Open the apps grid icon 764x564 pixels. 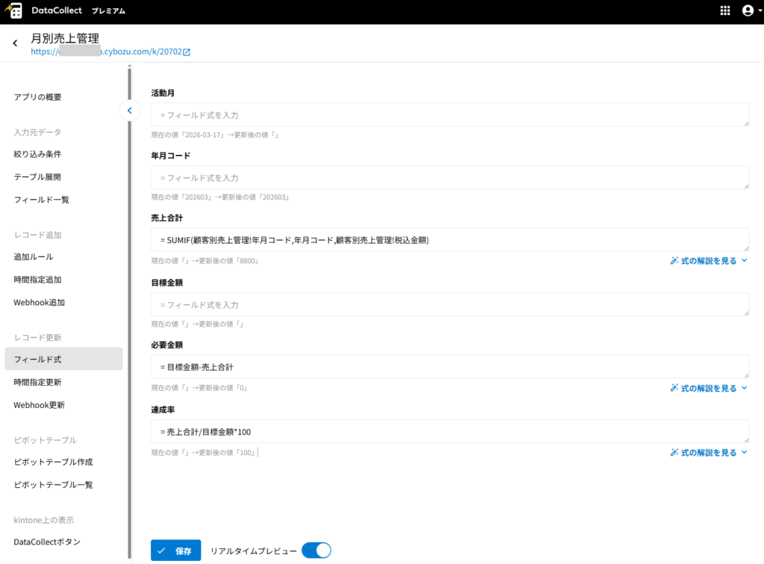pos(724,11)
